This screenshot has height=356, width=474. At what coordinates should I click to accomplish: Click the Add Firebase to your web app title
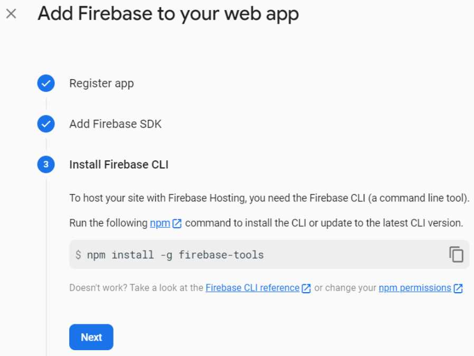pos(168,13)
